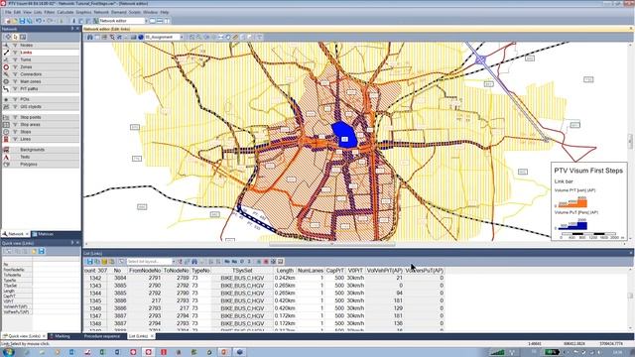Image resolution: width=635 pixels, height=357 pixels.
Task: Select the Stops icon
Action: 6,132
